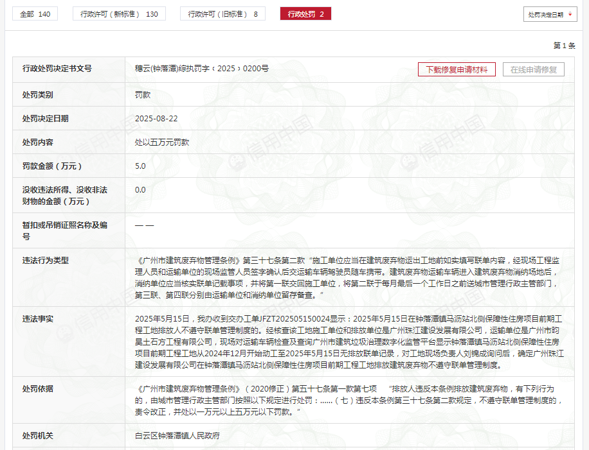Click the 暂扣或吊销证照名称及编号 label
589x450 pixels.
coord(65,230)
